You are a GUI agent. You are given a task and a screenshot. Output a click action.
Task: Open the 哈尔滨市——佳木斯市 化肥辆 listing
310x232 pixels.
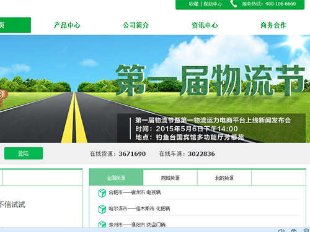pyautogui.click(x=139, y=208)
